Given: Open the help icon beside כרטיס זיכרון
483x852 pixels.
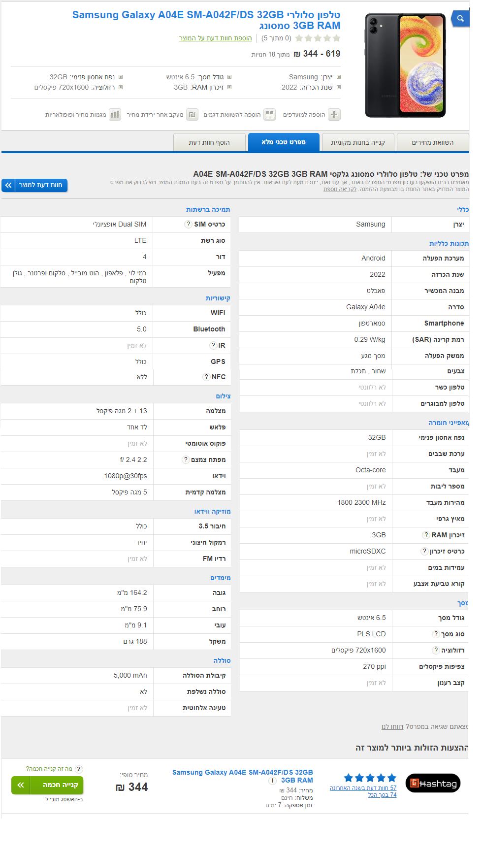Looking at the screenshot, I should 424,551.
